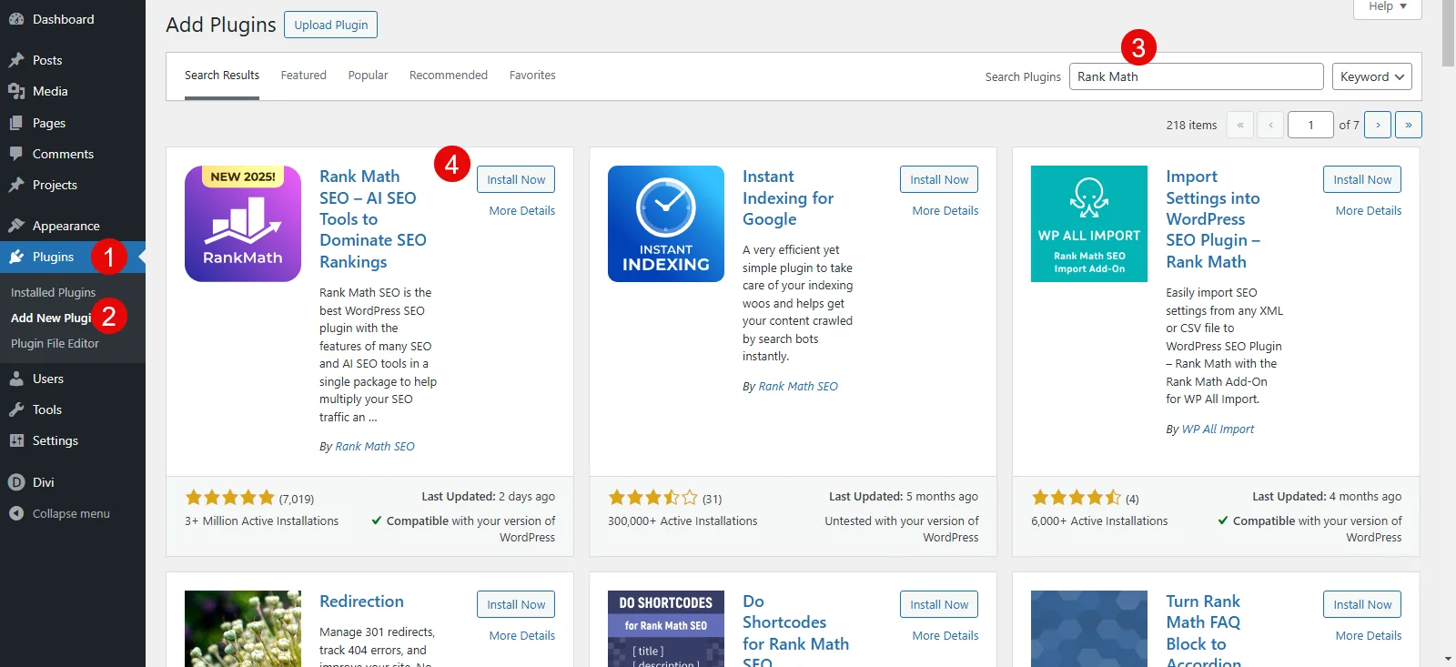Image resolution: width=1456 pixels, height=667 pixels.
Task: Install Rank Math SEO plugin now
Action: 516,179
